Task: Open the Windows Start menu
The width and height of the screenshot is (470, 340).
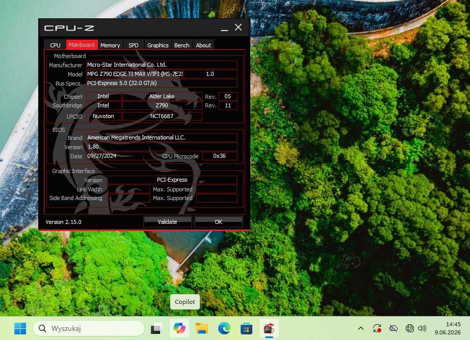Action: 20,328
